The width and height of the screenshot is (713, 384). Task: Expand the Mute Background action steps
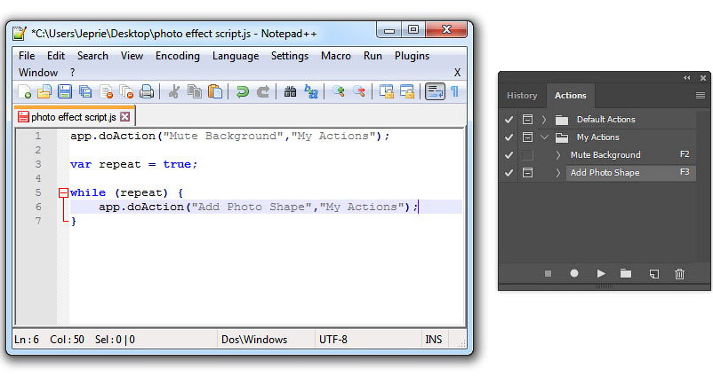tap(558, 155)
